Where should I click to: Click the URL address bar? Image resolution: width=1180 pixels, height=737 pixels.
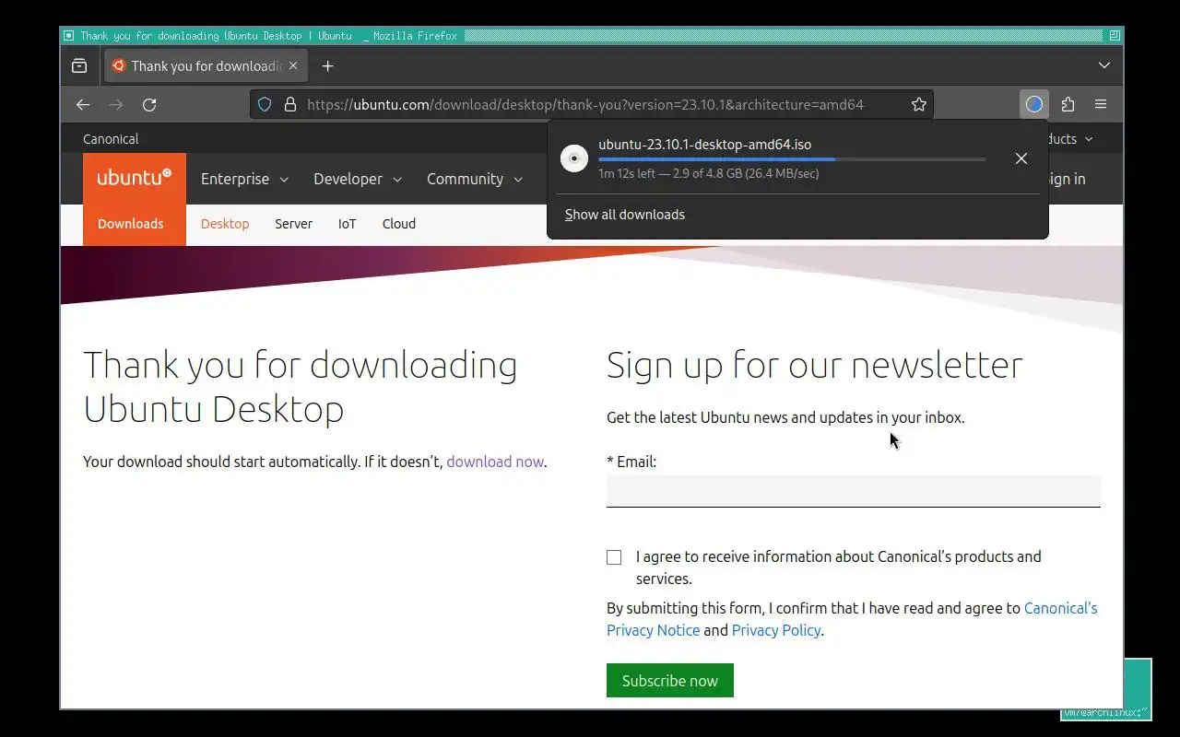pyautogui.click(x=592, y=104)
